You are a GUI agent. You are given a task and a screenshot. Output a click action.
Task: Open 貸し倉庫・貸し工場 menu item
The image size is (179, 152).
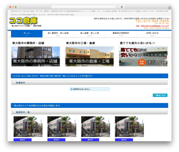89,34
